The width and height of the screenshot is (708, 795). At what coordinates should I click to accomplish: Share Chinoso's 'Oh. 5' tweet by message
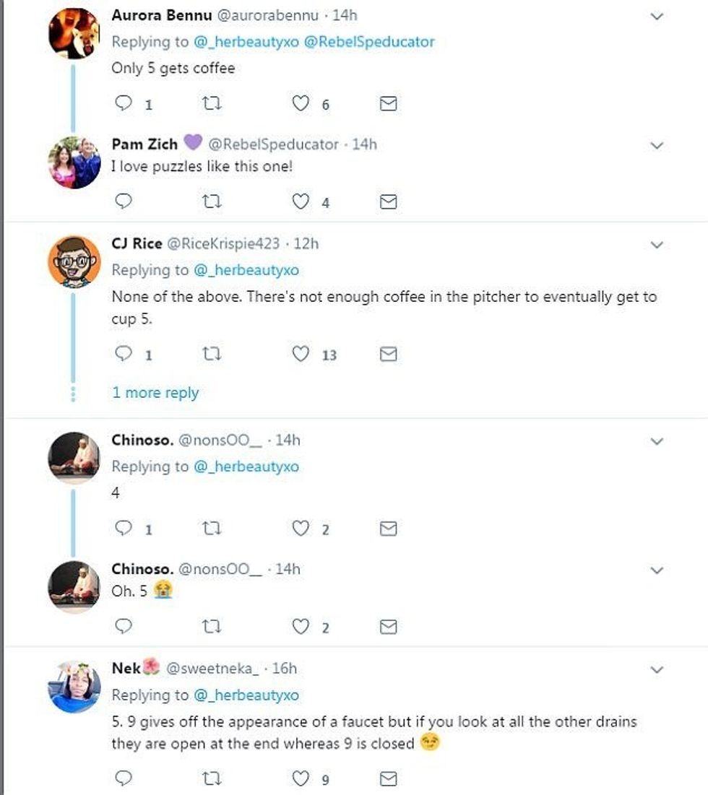coord(388,627)
